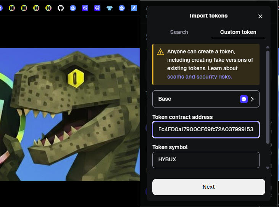The image size is (279, 207).
Task: Click the "Token contract address" label
Action: [182, 117]
